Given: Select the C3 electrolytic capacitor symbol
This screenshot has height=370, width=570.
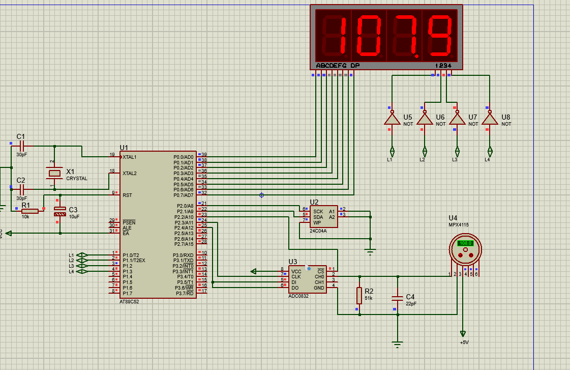Looking at the screenshot, I should [60, 211].
